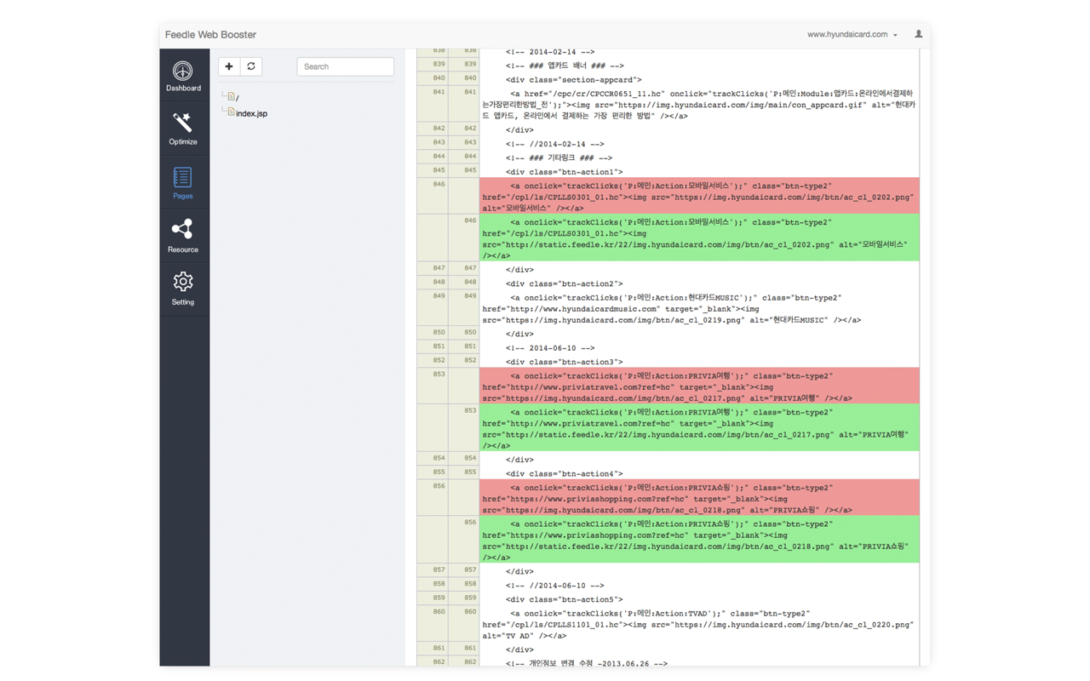Select the root "/" tree node
Viewport: 1090px width, 681px height.
pyautogui.click(x=236, y=98)
